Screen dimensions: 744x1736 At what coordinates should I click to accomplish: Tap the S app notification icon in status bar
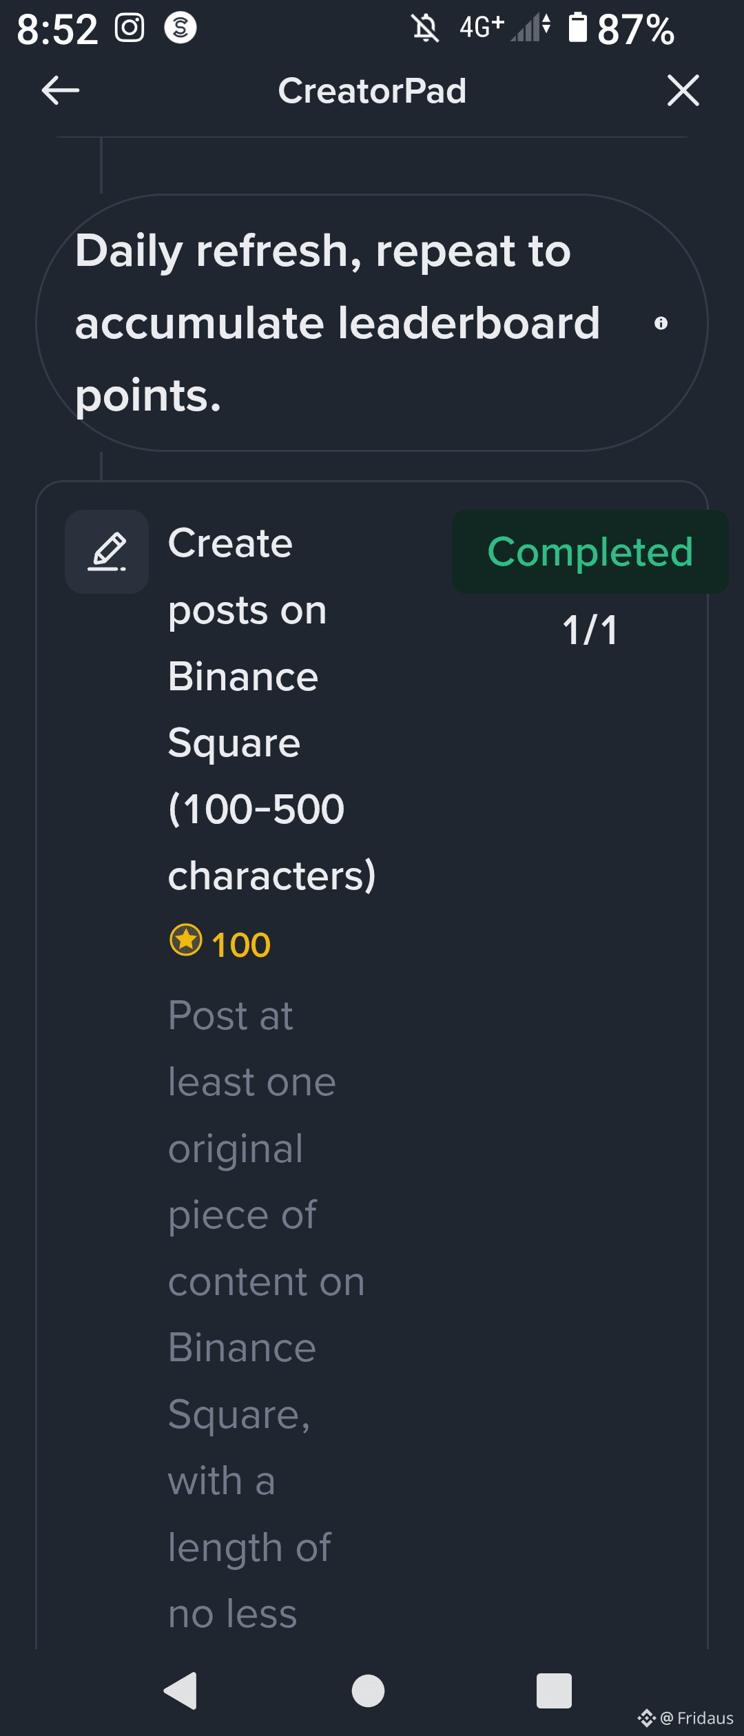[x=180, y=28]
